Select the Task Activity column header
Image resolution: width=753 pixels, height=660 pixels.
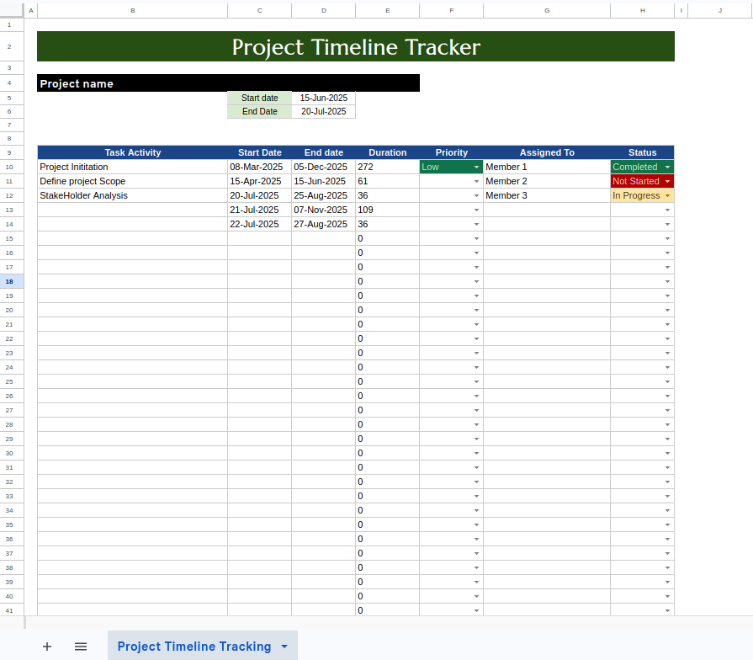(133, 152)
